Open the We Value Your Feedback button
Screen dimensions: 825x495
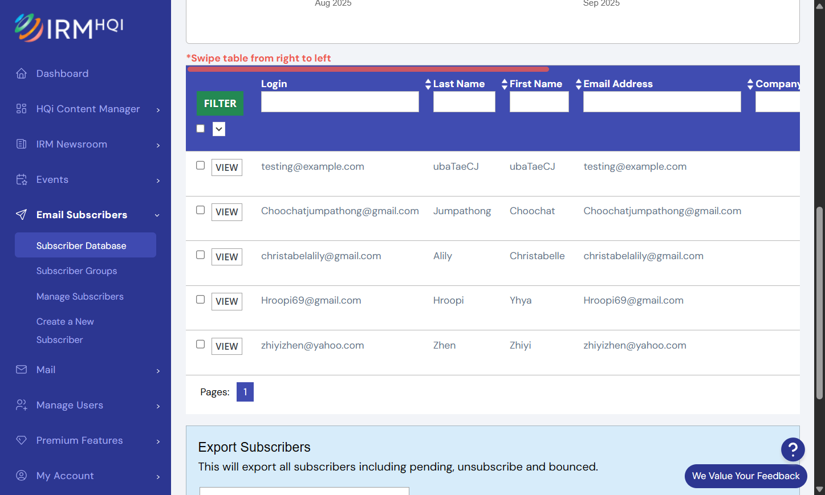746,476
